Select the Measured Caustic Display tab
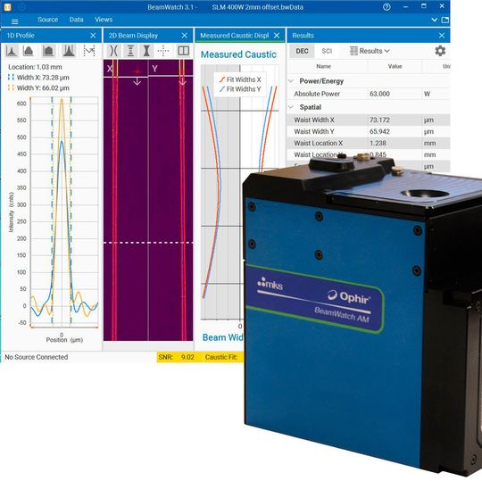Viewport: 482px width, 481px height. [234, 36]
